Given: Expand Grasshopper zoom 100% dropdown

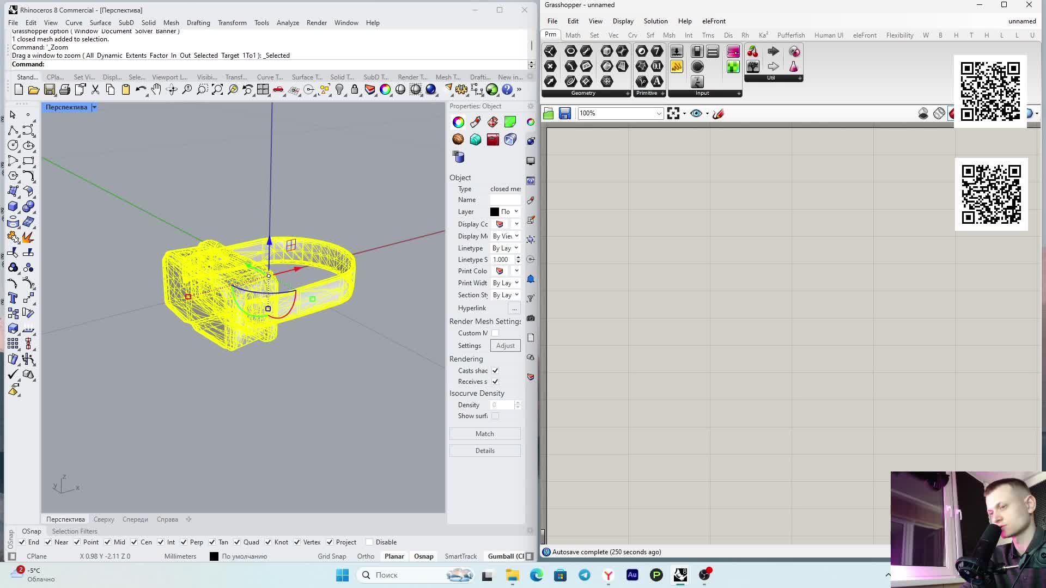Looking at the screenshot, I should [x=659, y=113].
